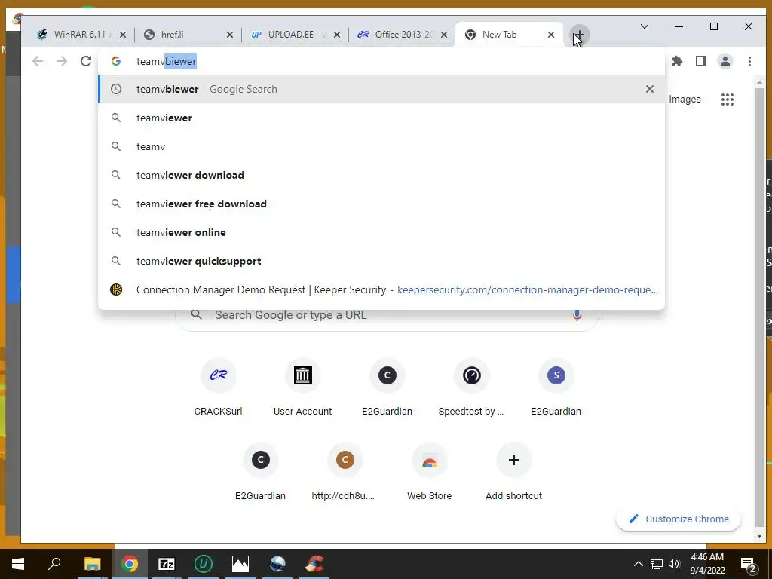Close the WinRAR 6.11 tab
This screenshot has width=772, height=579.
tap(123, 35)
